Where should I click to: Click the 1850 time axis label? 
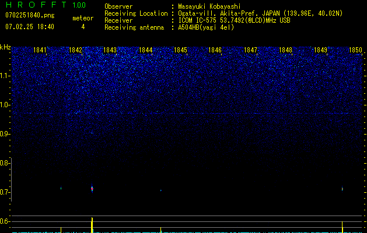point(355,50)
